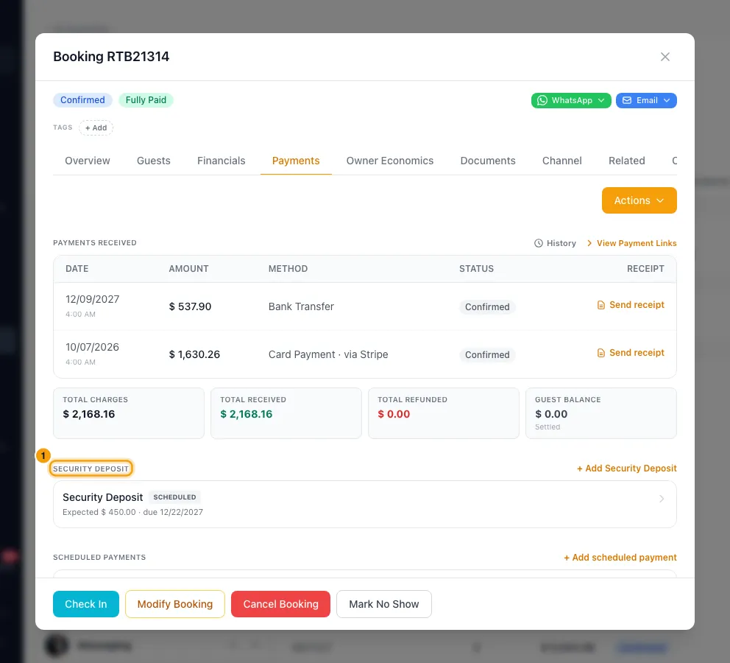Expand View Payment Links
This screenshot has width=730, height=663.
pos(632,243)
